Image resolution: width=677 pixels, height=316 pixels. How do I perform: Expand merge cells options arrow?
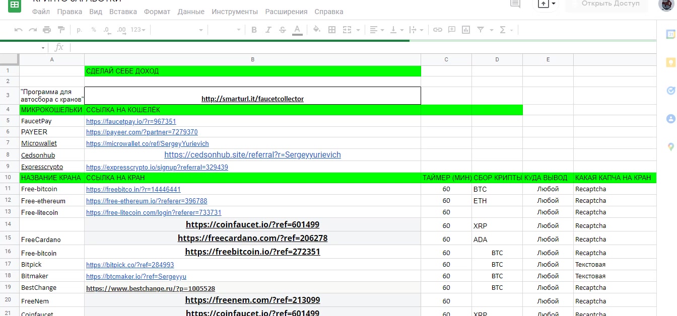tap(358, 30)
